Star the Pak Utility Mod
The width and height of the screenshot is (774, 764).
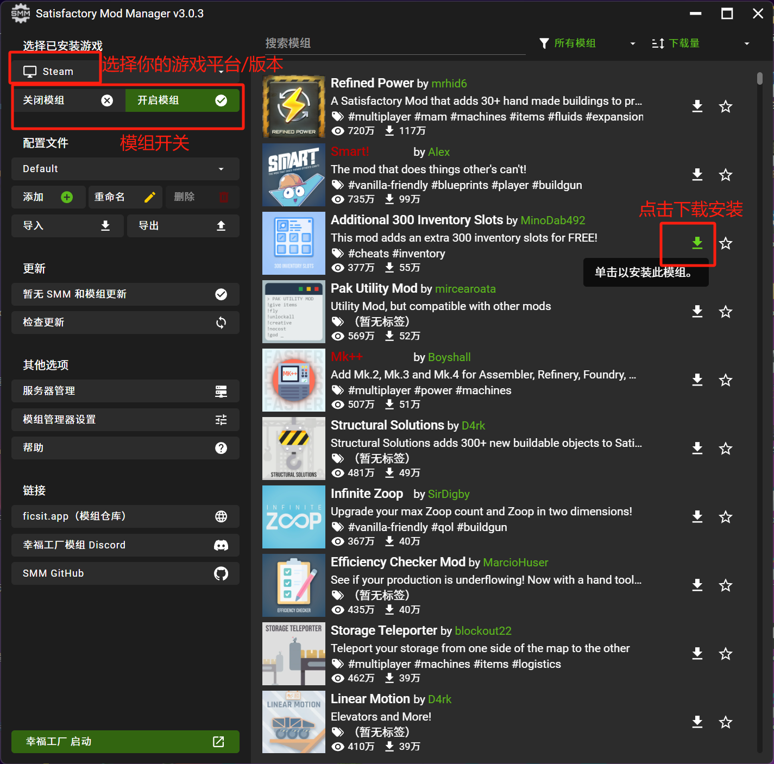coord(726,312)
